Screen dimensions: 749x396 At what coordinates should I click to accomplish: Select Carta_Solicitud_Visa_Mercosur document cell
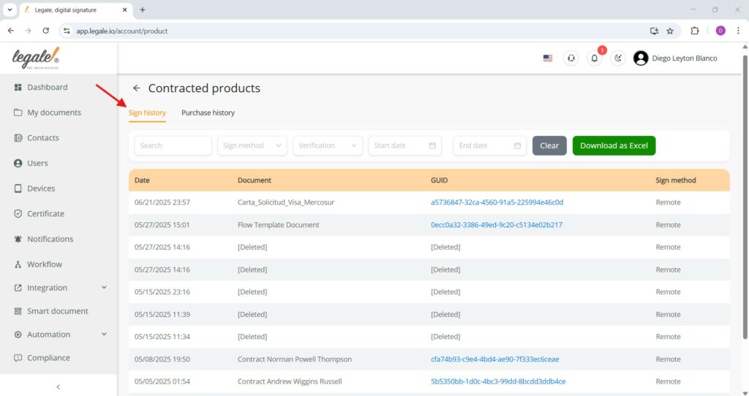pyautogui.click(x=286, y=202)
